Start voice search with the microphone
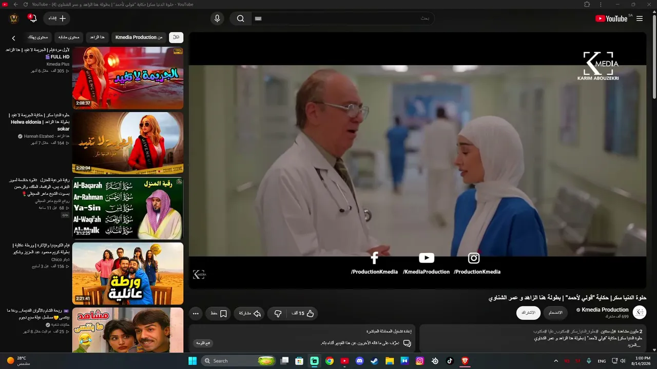The height and width of the screenshot is (369, 657). pyautogui.click(x=217, y=18)
